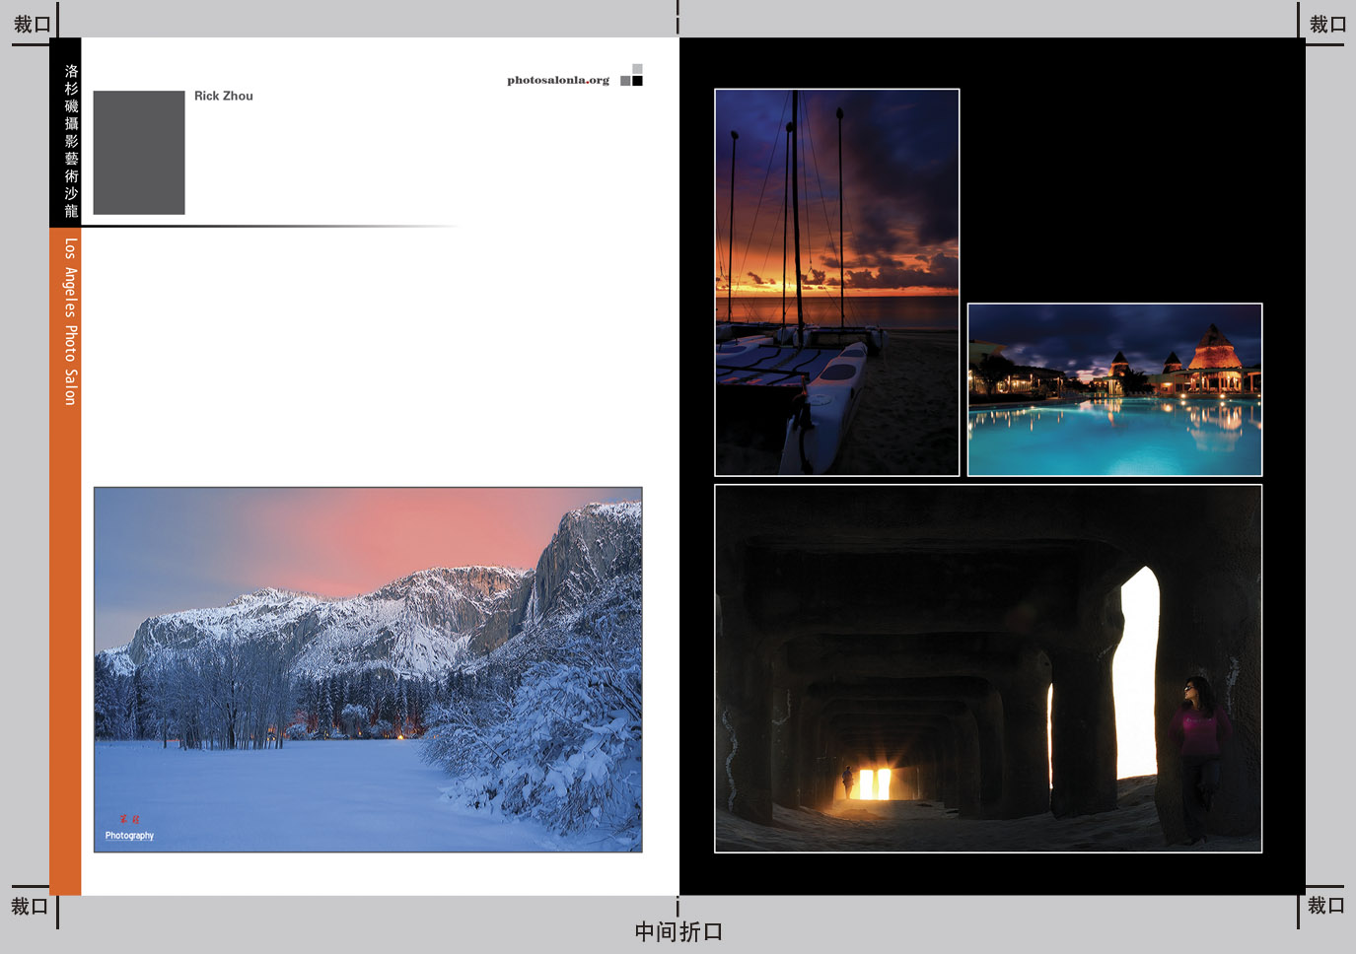The width and height of the screenshot is (1356, 954).
Task: Click the bottom-left 裁口 crop mark
Action: [x=30, y=906]
